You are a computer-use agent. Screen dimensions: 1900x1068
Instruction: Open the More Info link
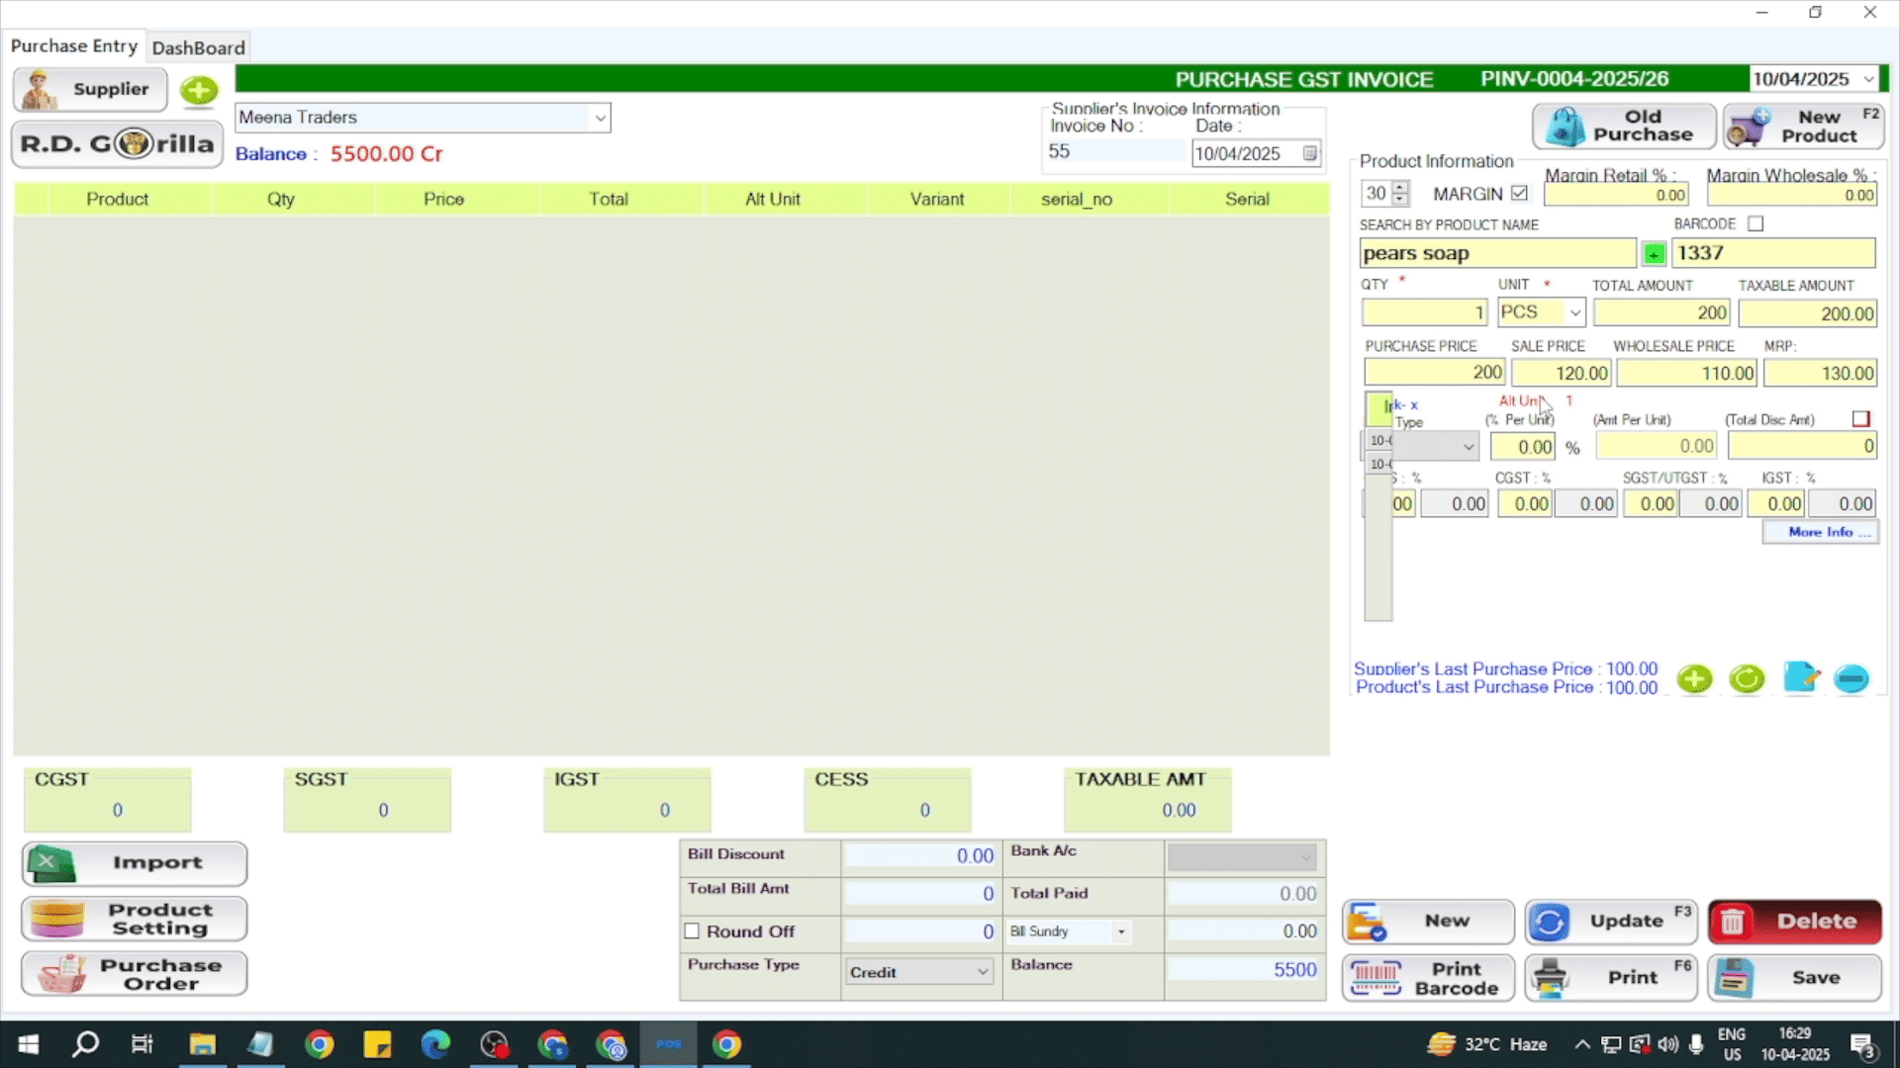1820,532
